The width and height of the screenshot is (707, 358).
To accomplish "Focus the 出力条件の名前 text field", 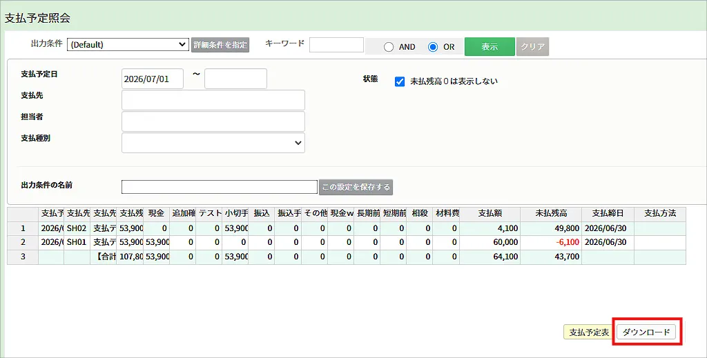I will [220, 187].
